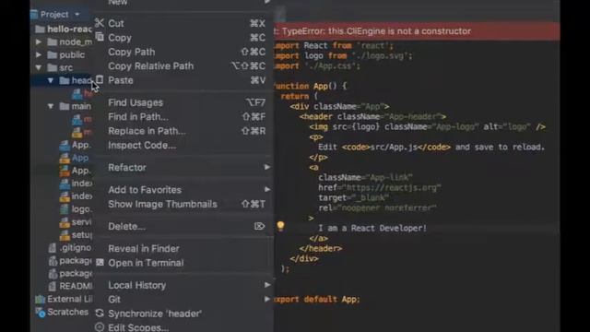Choose Paste from the context menu
590x332 pixels.
[x=183, y=80]
